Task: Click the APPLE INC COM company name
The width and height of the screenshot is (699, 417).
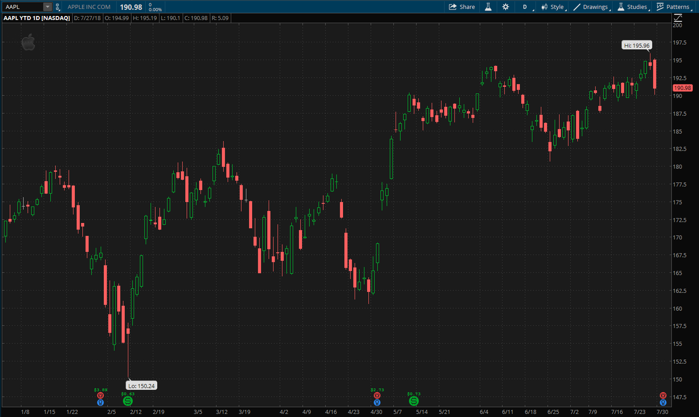Action: 89,7
